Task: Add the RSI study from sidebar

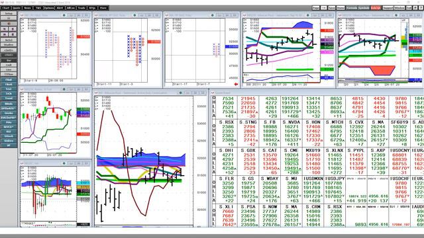Action: [x=9, y=132]
